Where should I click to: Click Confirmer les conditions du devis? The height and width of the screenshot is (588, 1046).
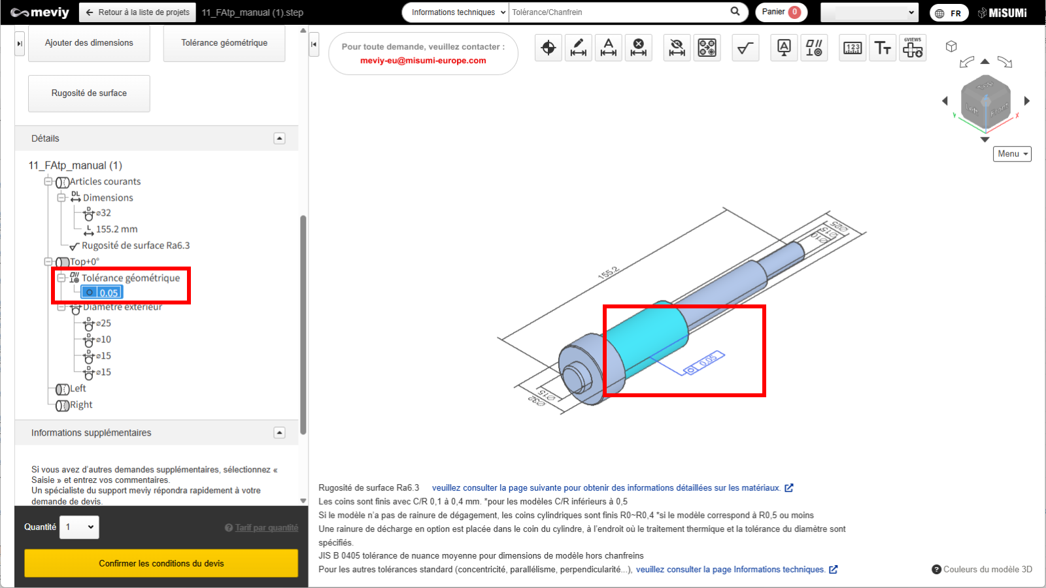(x=161, y=563)
